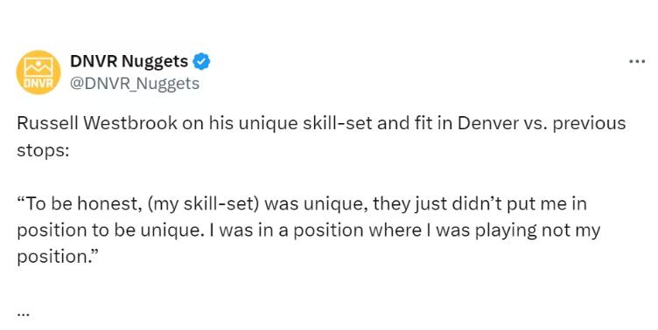658x330 pixels.
Task: Click the phrase "To be honest" in the quote
Action: [78, 204]
